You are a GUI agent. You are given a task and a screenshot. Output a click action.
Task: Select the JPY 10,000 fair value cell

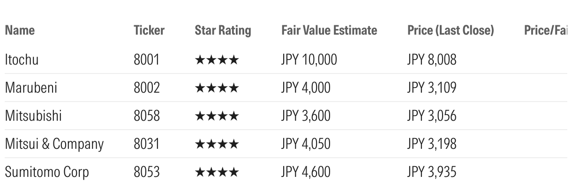click(x=309, y=60)
